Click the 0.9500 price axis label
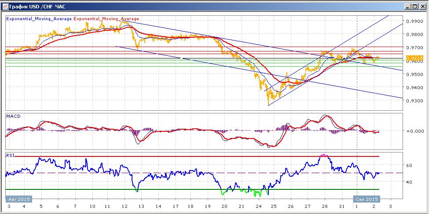Viewport: 429px width, 214px height. [415, 74]
